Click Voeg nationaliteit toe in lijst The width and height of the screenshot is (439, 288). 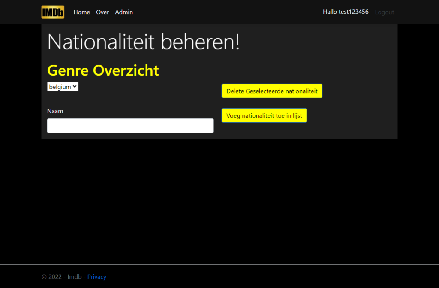click(264, 115)
